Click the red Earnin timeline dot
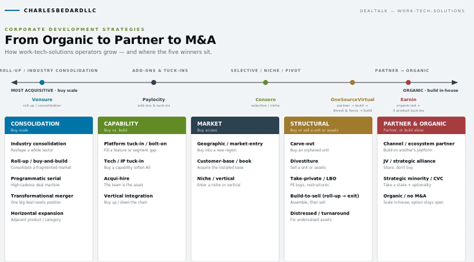 point(408,82)
